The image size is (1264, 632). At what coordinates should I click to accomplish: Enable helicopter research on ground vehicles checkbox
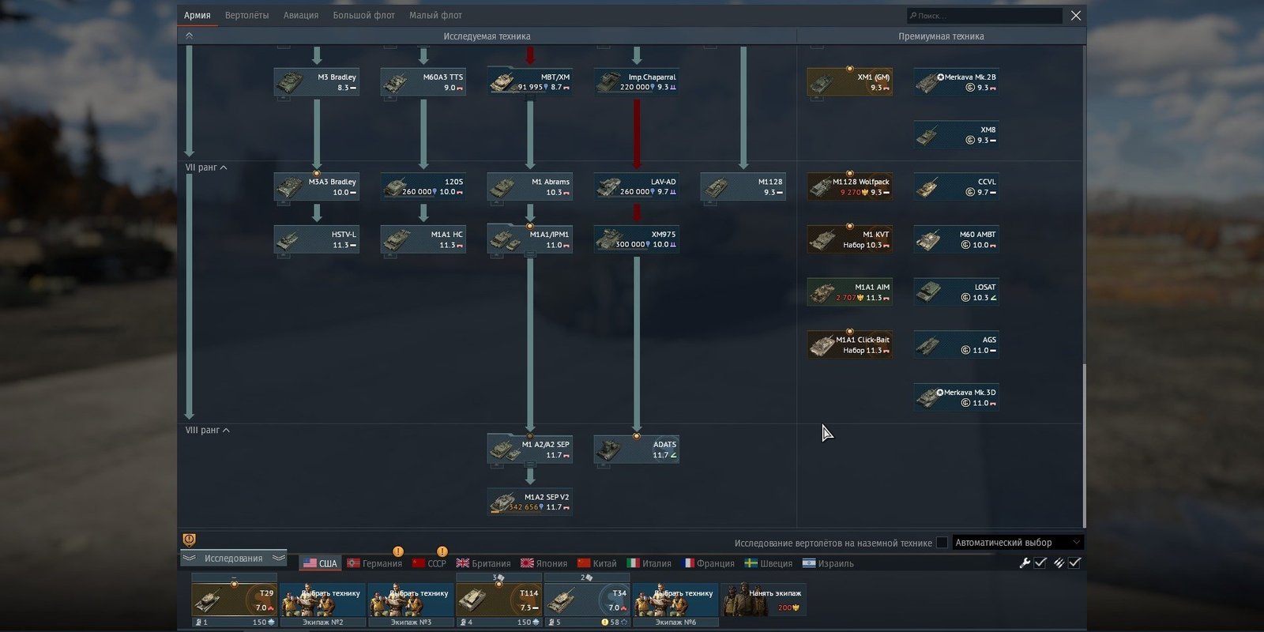(942, 543)
